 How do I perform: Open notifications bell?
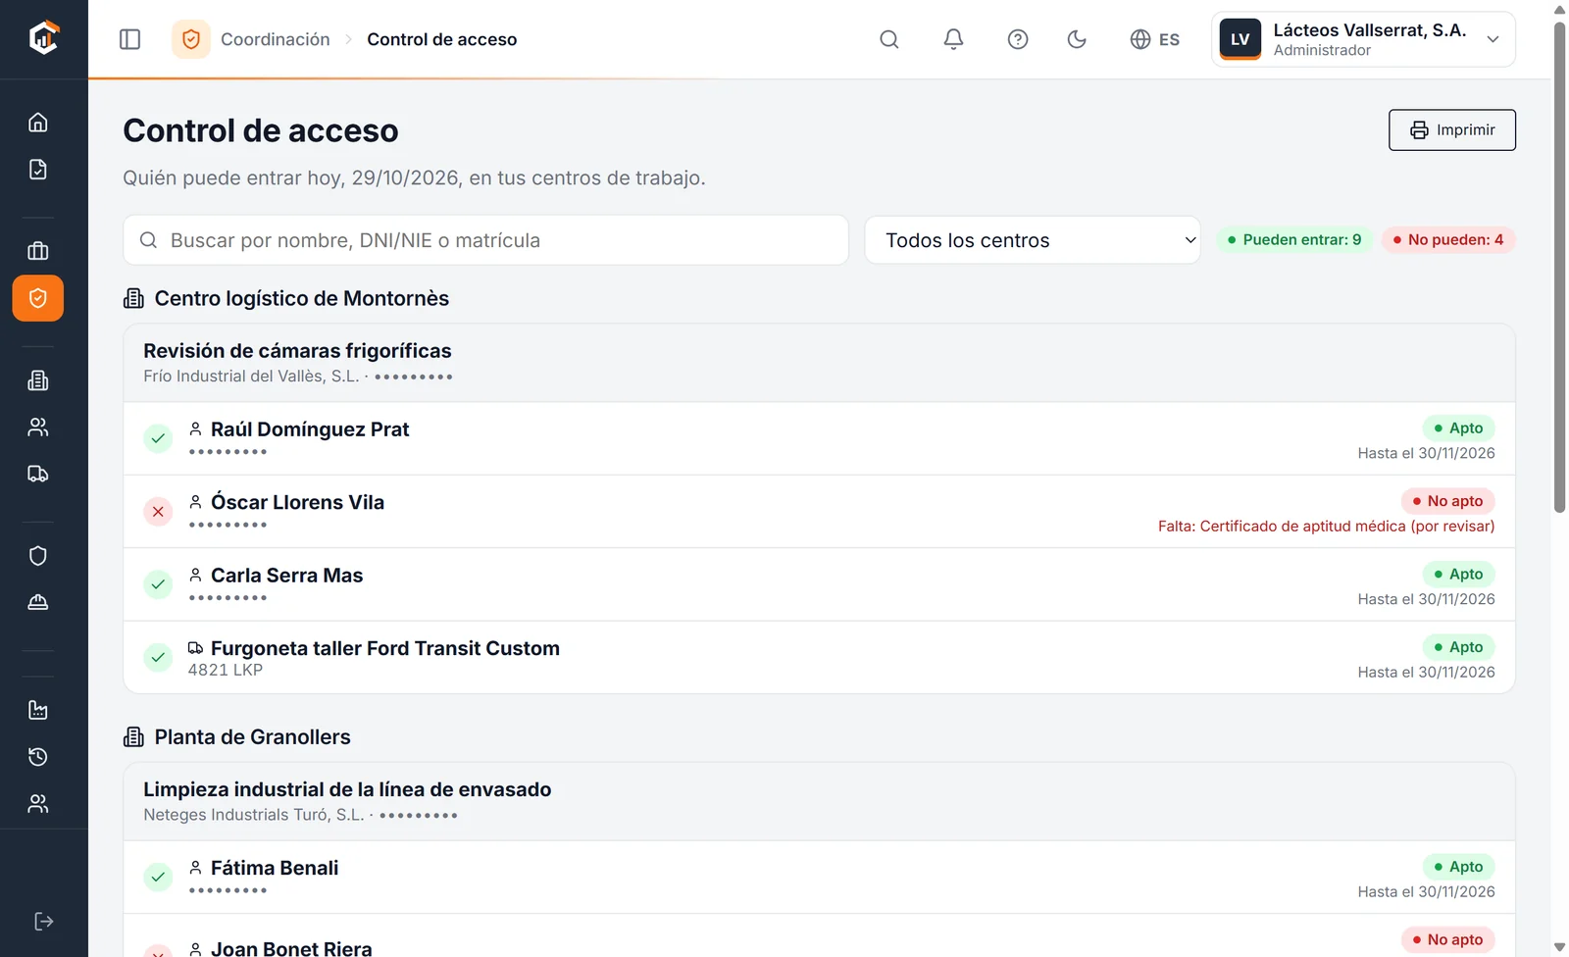(x=953, y=39)
